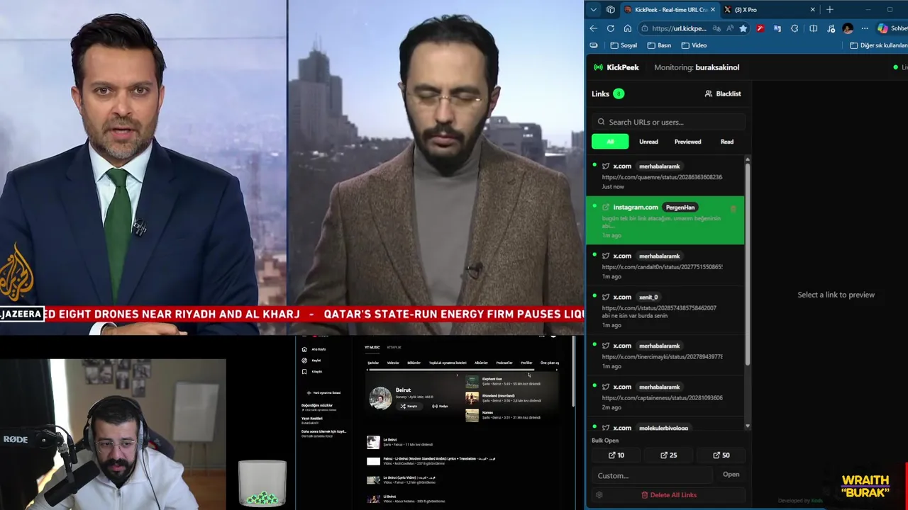The image size is (908, 510).
Task: Bulk open 50 links
Action: [x=721, y=455]
